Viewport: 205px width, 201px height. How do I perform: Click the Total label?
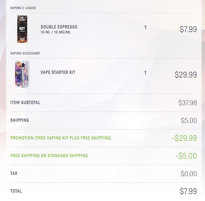pos(16,191)
